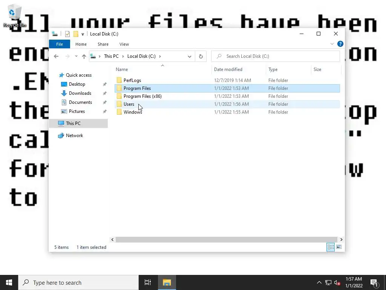Image resolution: width=386 pixels, height=290 pixels.
Task: Select the Program Files folder row
Action: pyautogui.click(x=227, y=88)
